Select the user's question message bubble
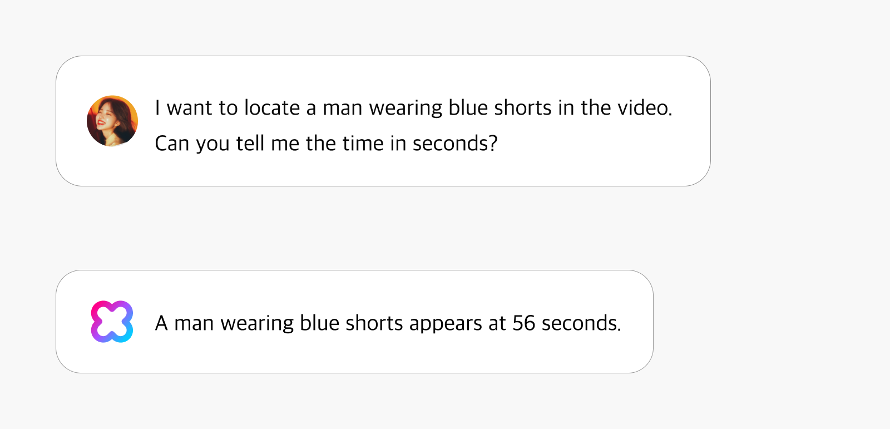 point(383,121)
